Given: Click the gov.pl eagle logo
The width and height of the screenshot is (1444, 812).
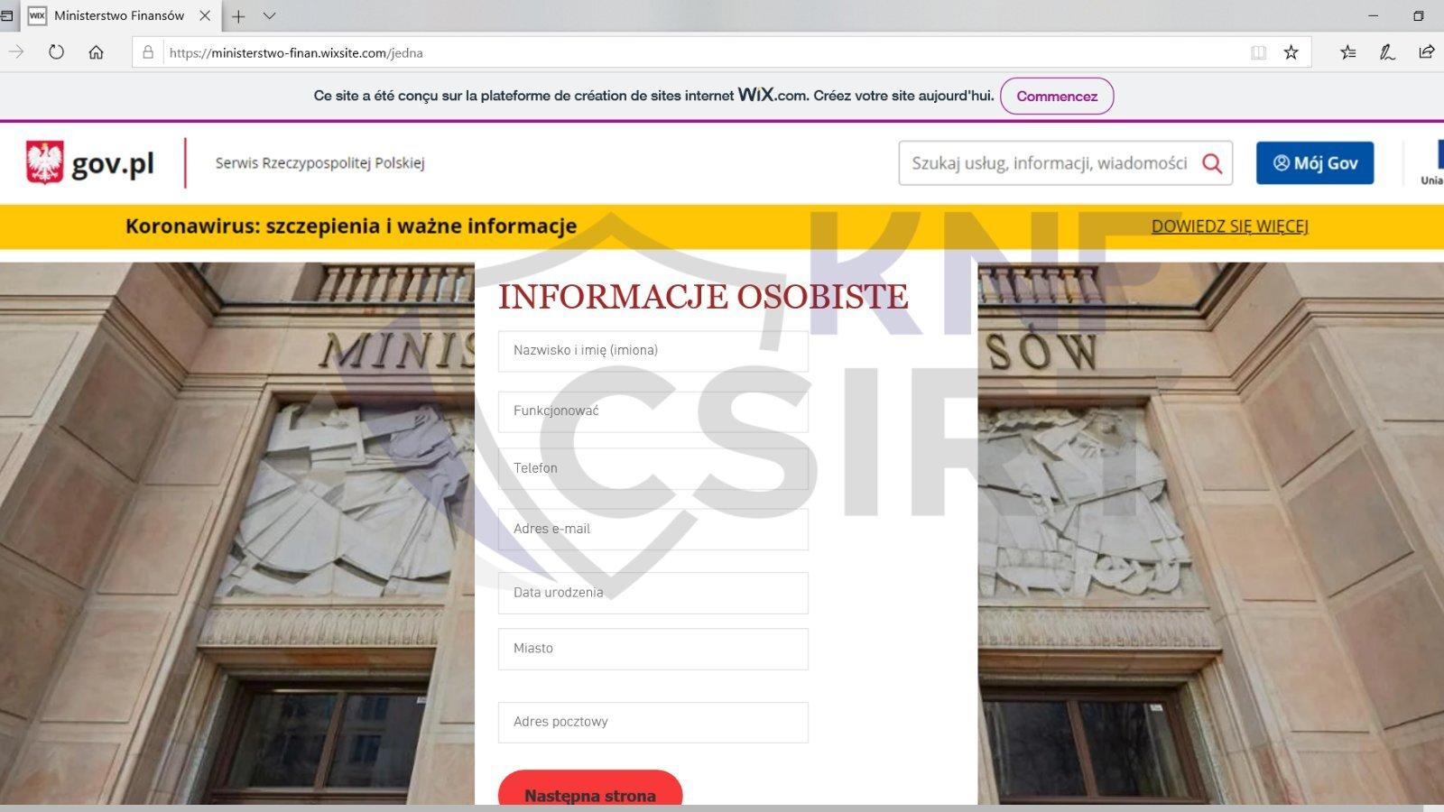Looking at the screenshot, I should [45, 162].
